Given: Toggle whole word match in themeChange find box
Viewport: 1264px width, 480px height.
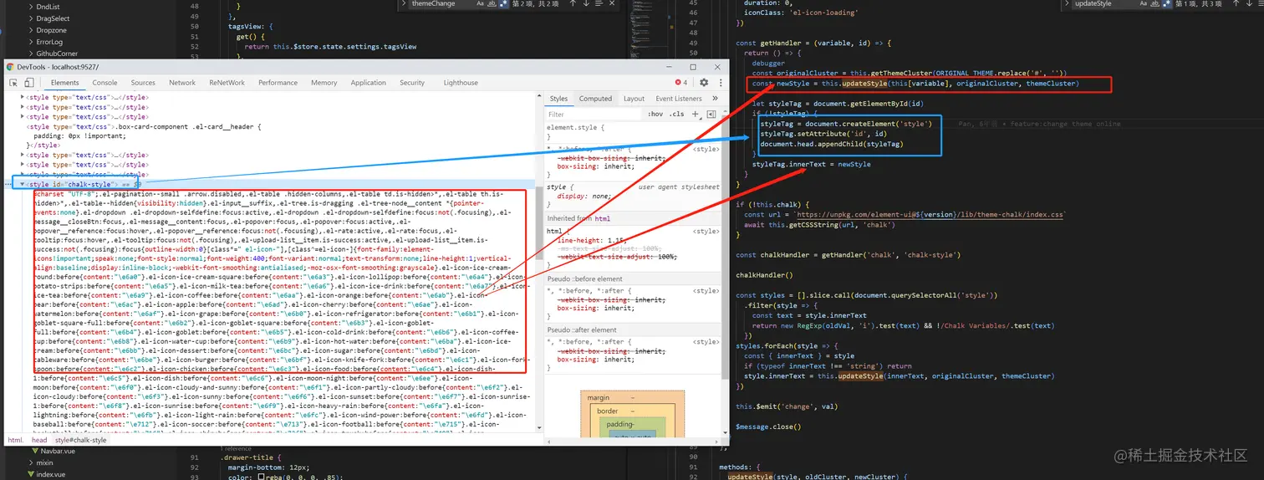Looking at the screenshot, I should [x=493, y=4].
